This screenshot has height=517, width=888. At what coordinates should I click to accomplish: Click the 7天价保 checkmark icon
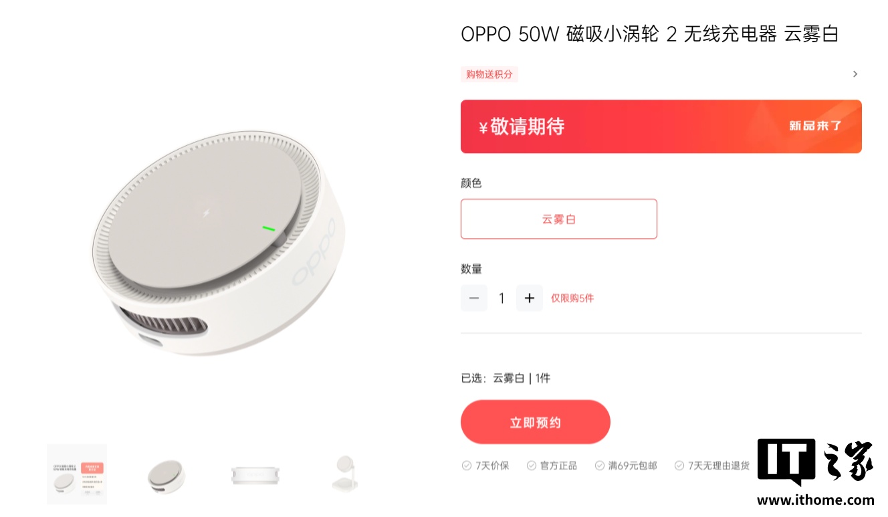467,466
